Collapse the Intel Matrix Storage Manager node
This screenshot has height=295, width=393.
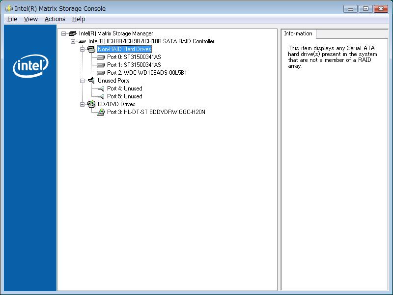tap(63, 33)
